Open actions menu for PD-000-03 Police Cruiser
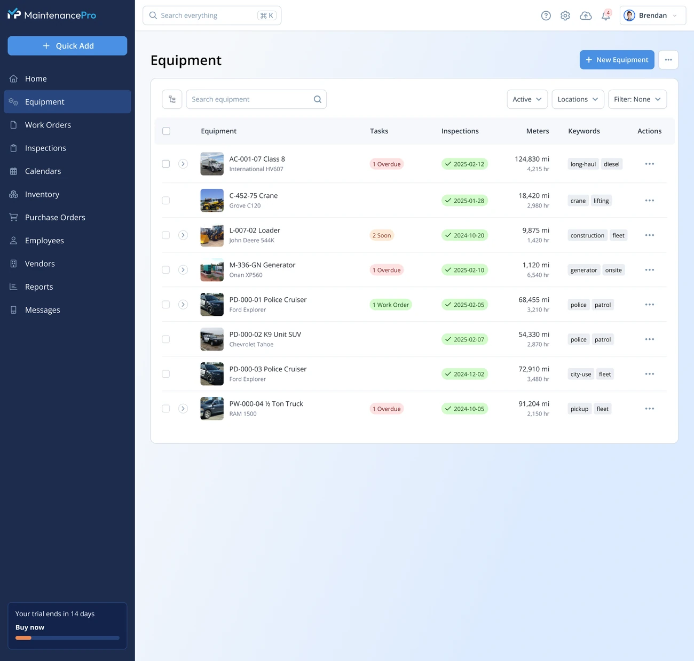 tap(650, 374)
